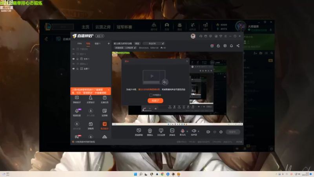Open the 手机投屏 phone casting option
The height and width of the screenshot is (177, 314).
[x=161, y=132]
